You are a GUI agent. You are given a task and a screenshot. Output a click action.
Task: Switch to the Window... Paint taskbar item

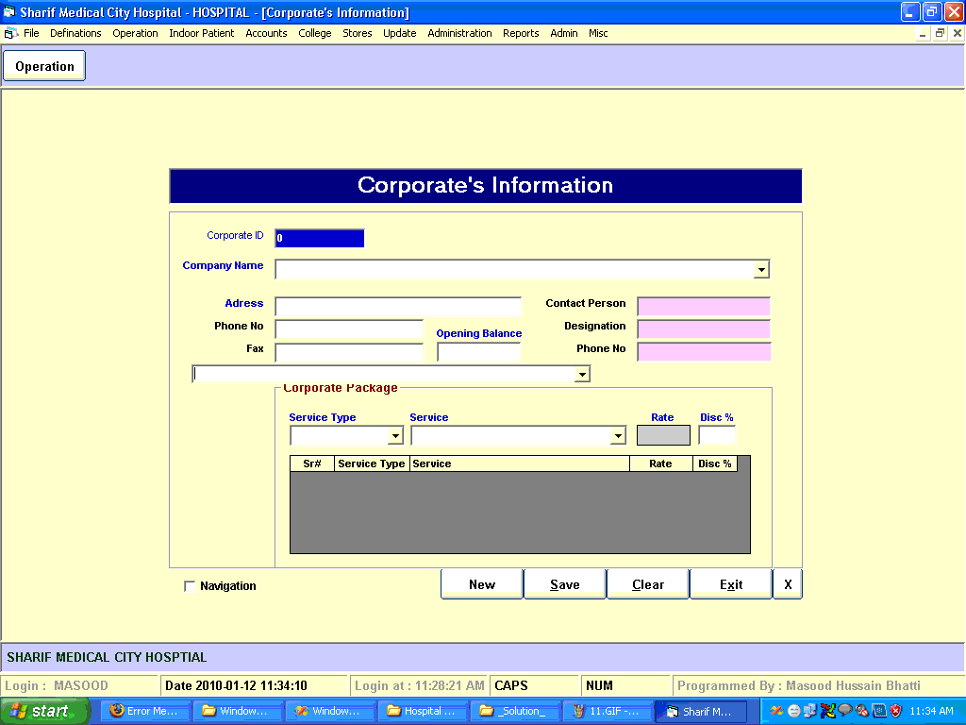[x=330, y=711]
